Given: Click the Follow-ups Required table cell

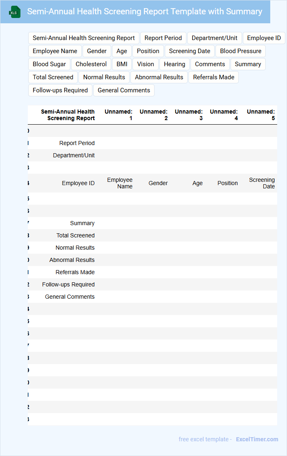Looking at the screenshot, I should point(68,284).
